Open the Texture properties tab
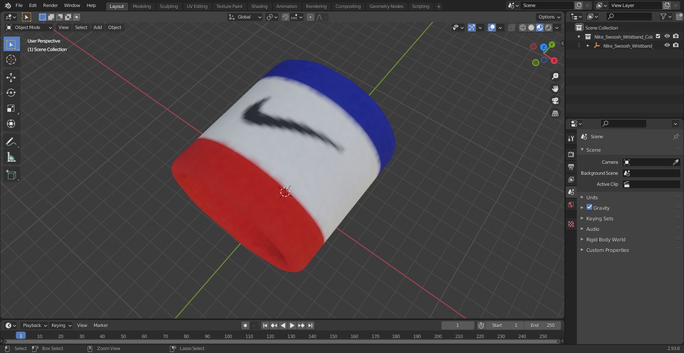The image size is (684, 353). [571, 224]
